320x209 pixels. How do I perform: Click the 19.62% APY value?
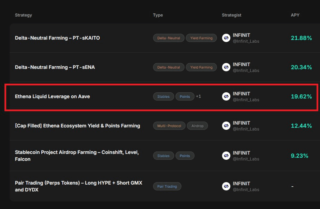coord(301,97)
